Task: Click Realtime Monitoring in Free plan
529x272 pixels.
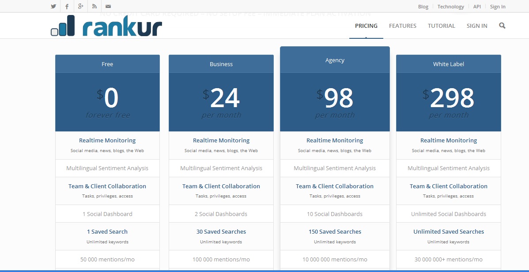Action: [107, 140]
